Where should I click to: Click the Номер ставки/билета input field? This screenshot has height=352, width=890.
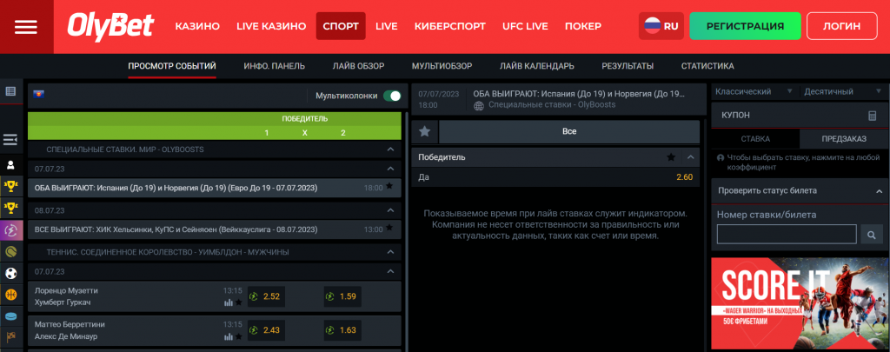787,234
